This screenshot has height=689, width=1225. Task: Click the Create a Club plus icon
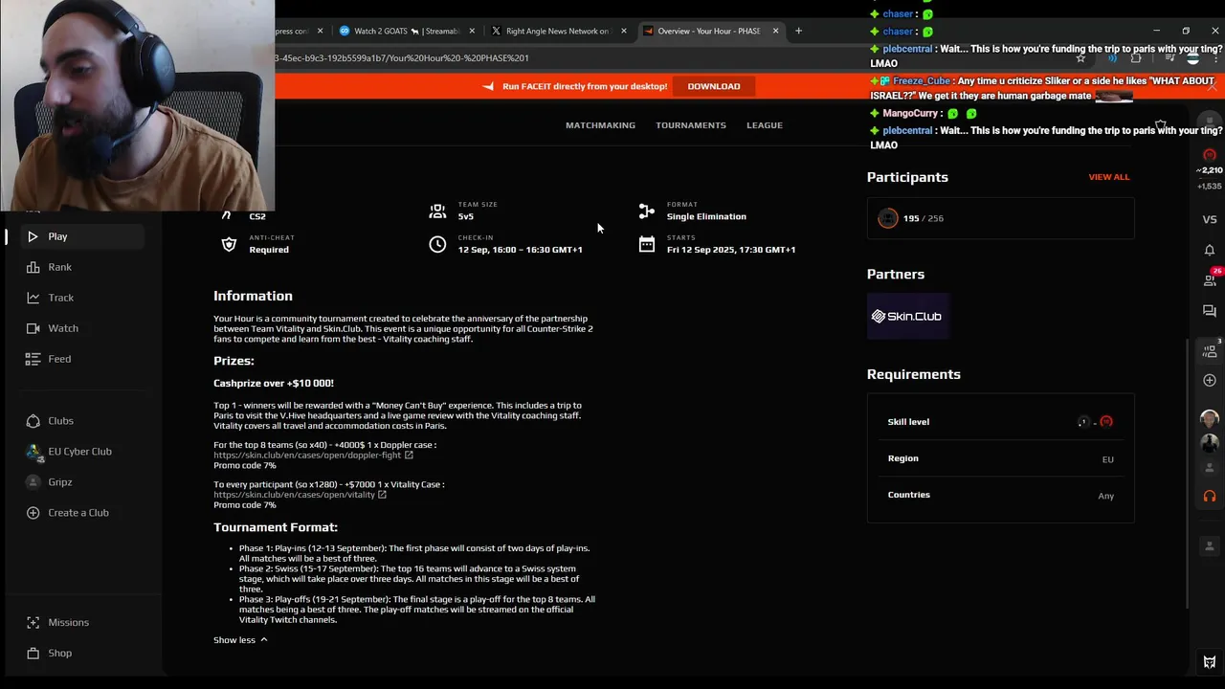33,513
